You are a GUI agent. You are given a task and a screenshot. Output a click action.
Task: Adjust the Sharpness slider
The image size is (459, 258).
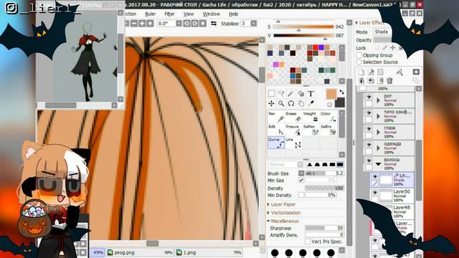(x=324, y=228)
